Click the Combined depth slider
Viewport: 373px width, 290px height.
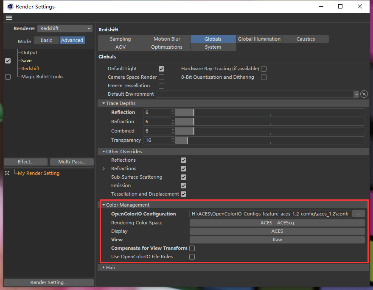[270, 131]
